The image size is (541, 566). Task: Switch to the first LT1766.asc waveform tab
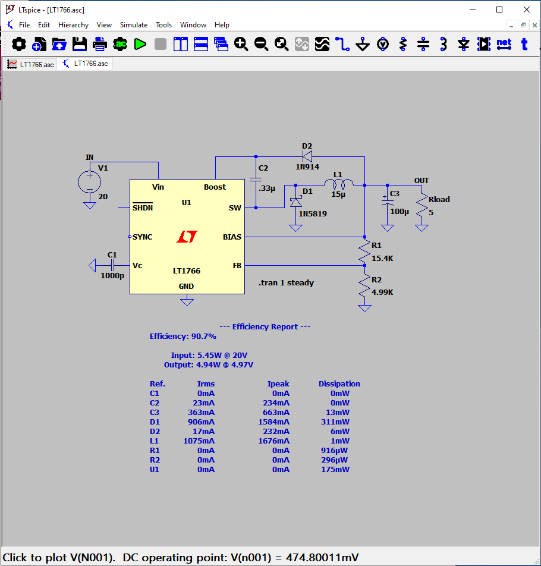(30, 64)
